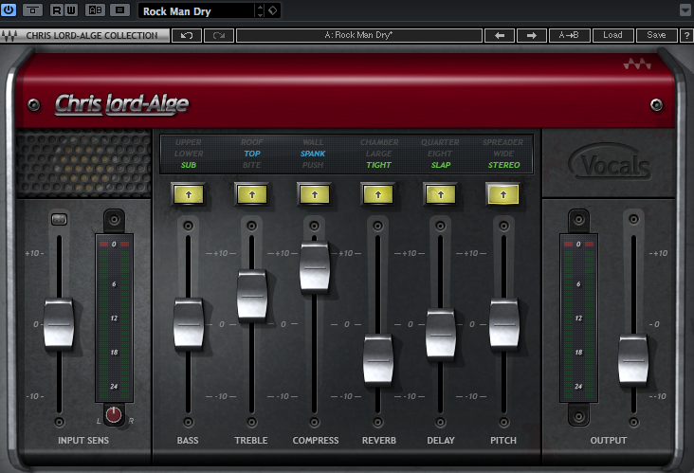
Task: Open the A: Rock Man Dry* preset menu
Action: (x=359, y=35)
